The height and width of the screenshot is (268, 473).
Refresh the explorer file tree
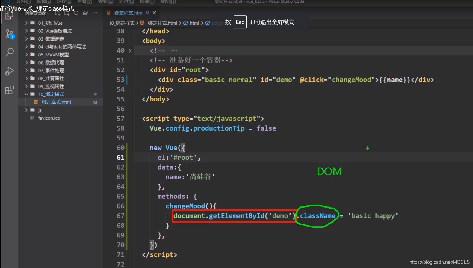76,13
